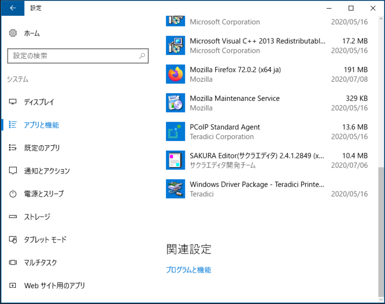Viewport: 385px width, 304px height.
Task: Click the 13.6 MB size value
Action: click(355, 127)
